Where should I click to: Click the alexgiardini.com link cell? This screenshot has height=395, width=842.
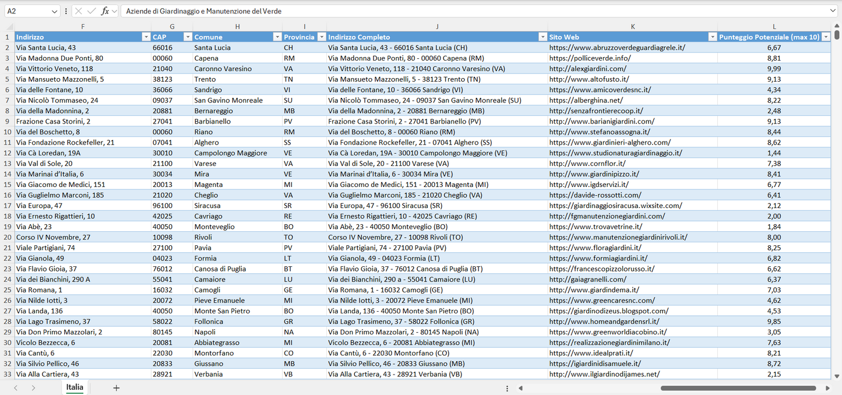coord(587,69)
